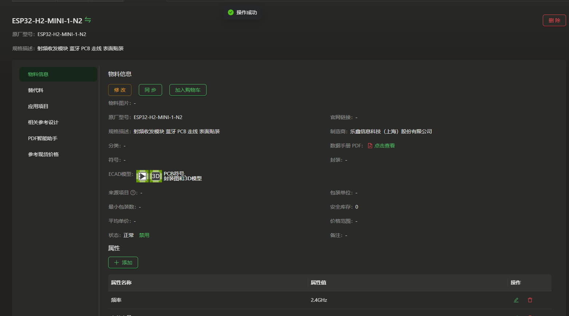This screenshot has height=316, width=569.
Task: Switch to PDF智能助手
Action: (x=58, y=138)
